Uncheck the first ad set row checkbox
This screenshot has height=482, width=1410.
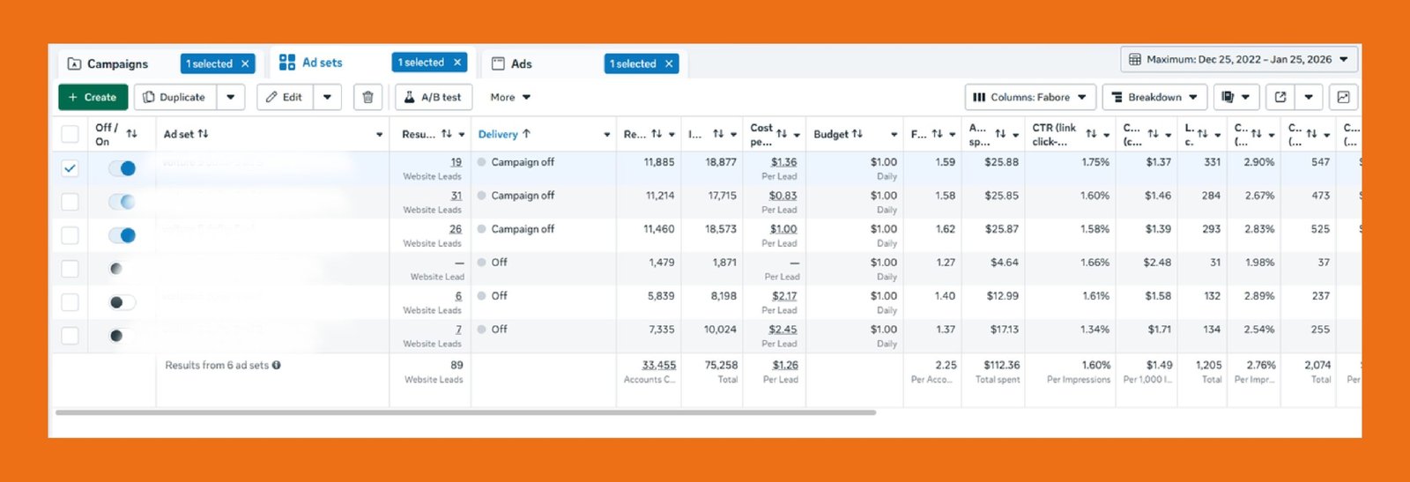[x=70, y=168]
